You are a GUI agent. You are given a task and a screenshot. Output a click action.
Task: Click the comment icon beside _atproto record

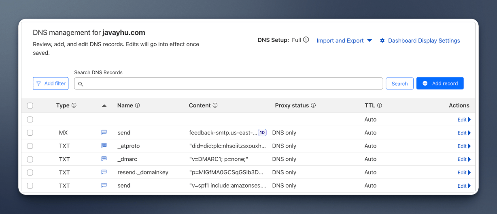[104, 146]
